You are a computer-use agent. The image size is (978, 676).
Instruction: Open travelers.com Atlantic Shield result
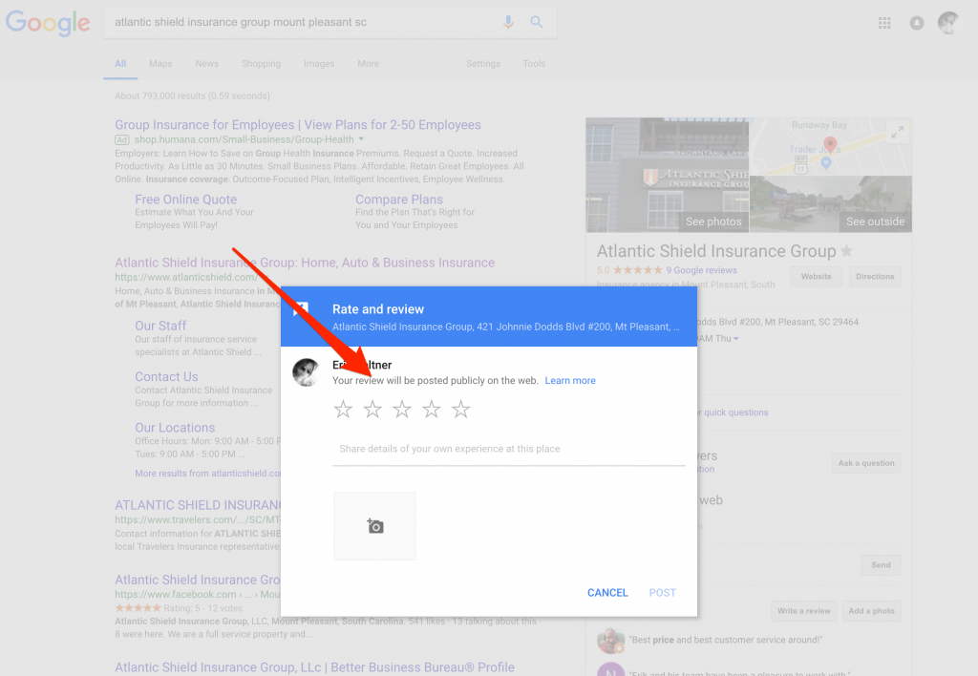click(x=198, y=505)
